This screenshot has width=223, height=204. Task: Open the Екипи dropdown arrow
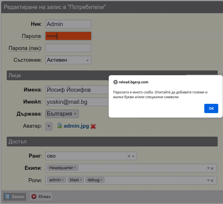(x=208, y=168)
